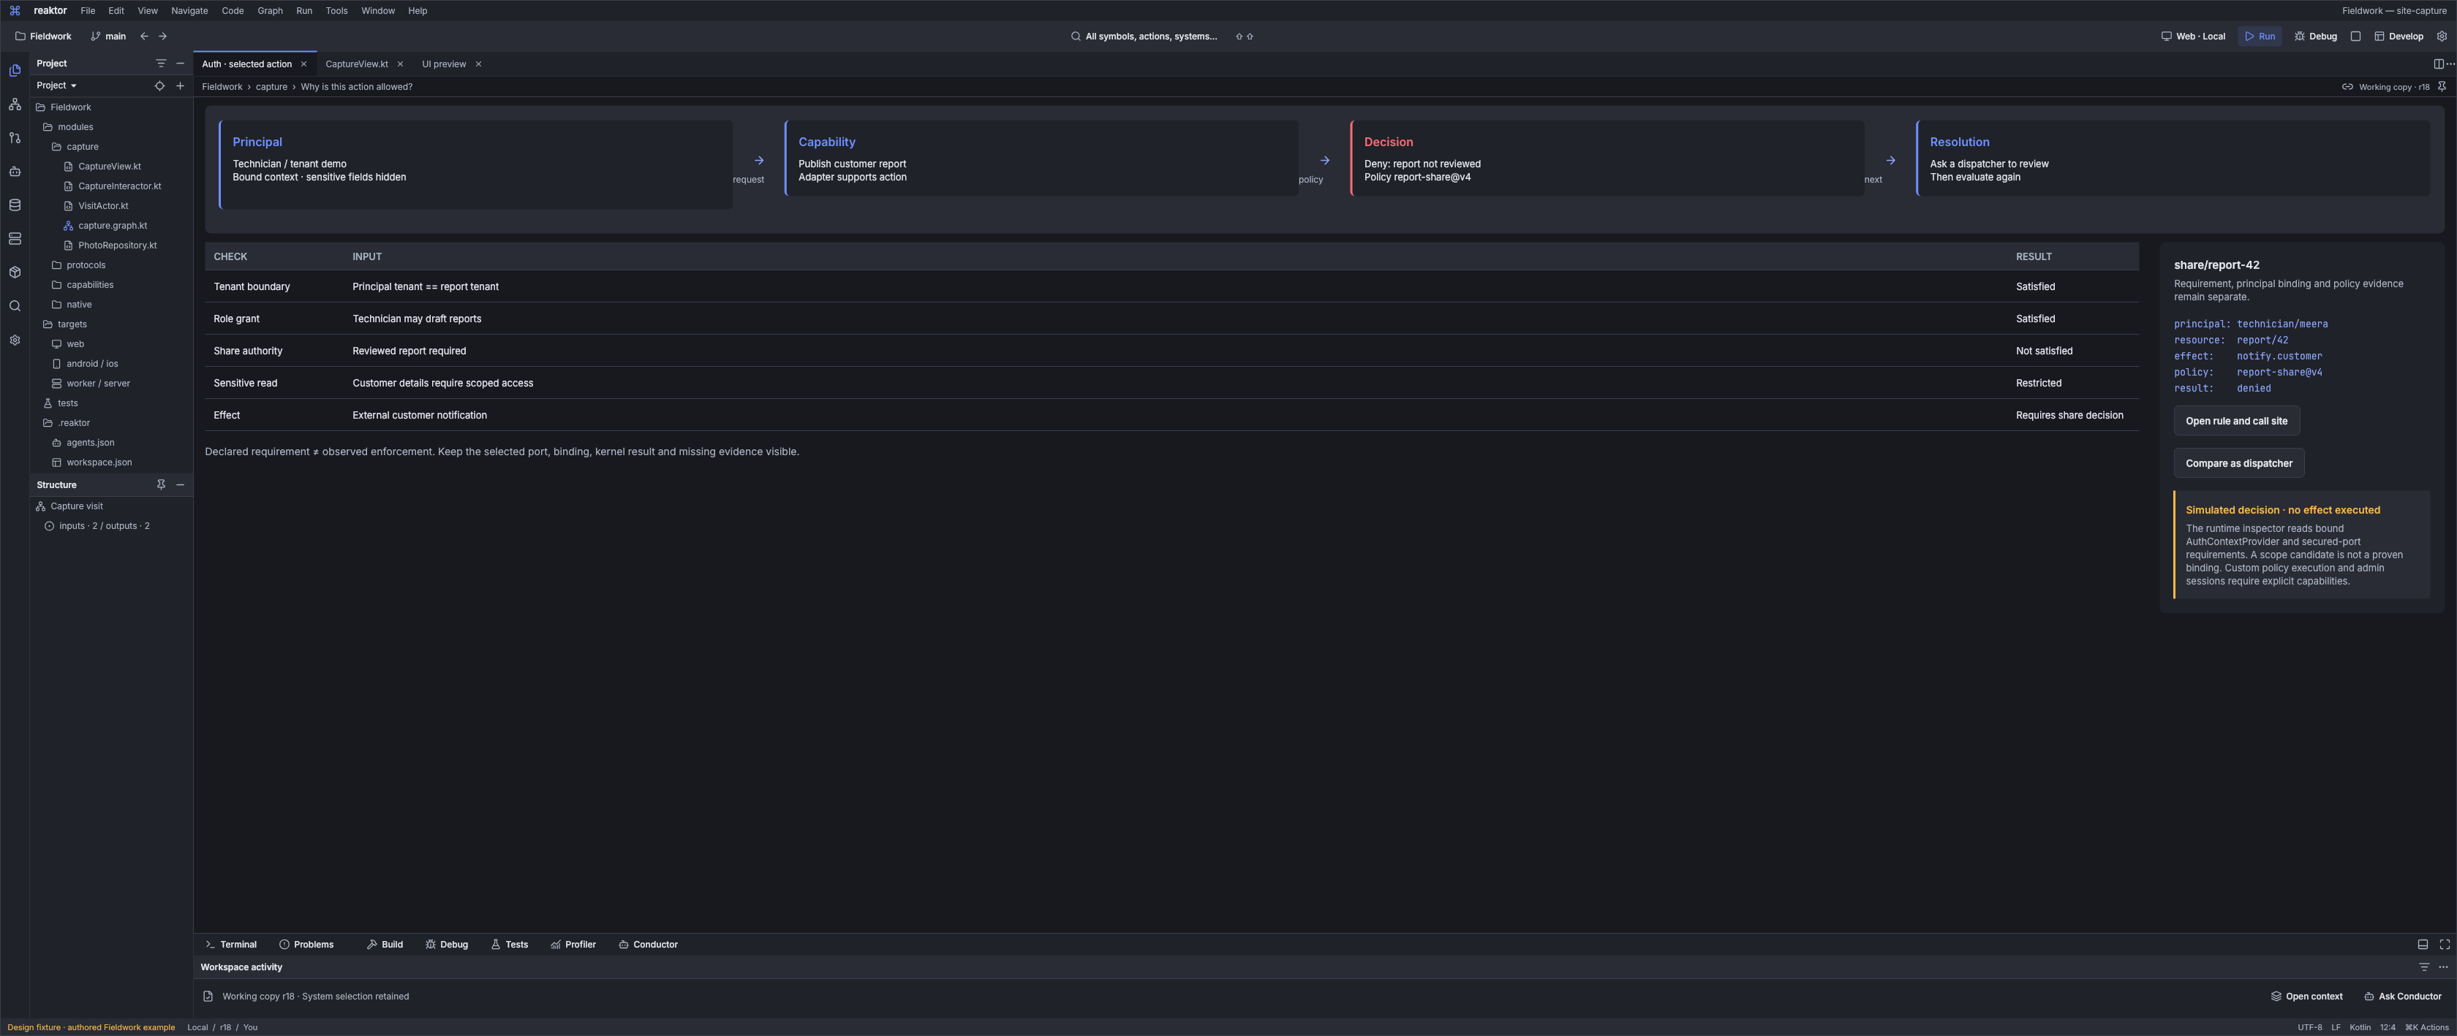Click the stop square icon in toolbar
Screen dimensions: 2457x1036
[2355, 37]
